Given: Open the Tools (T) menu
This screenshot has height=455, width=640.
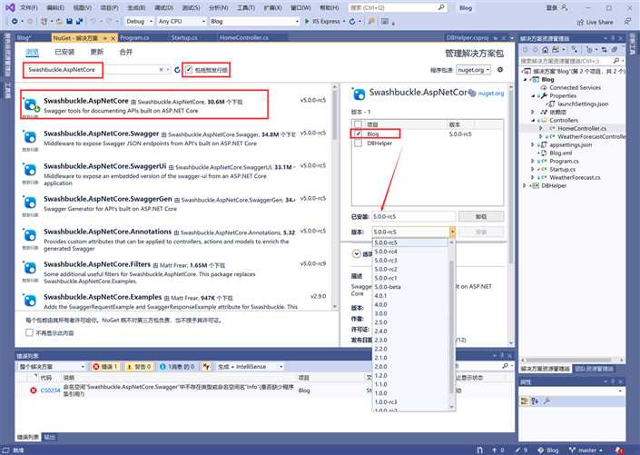Looking at the screenshot, I should point(245,7).
